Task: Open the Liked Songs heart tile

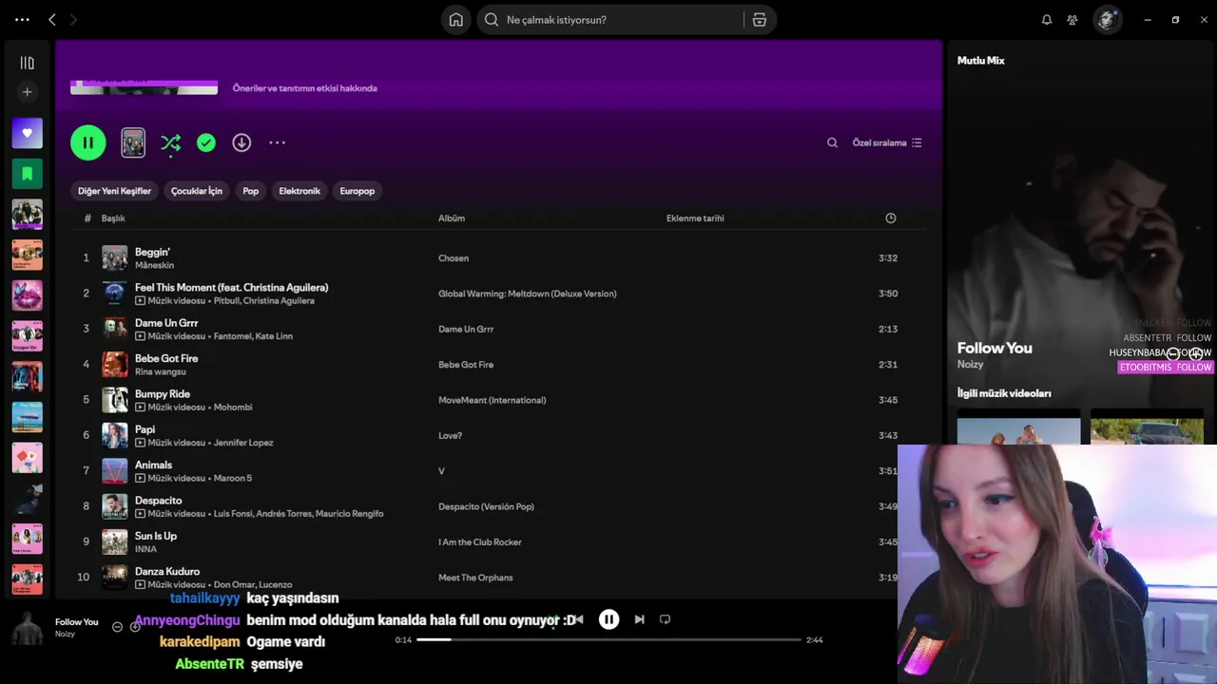Action: [27, 133]
